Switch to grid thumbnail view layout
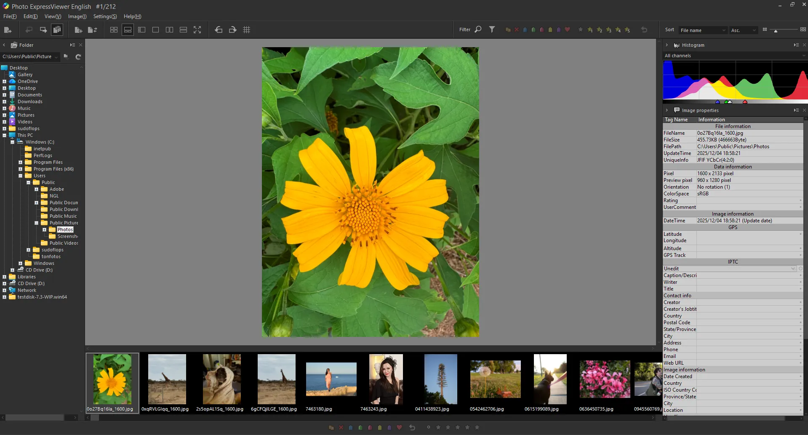 pyautogui.click(x=114, y=29)
